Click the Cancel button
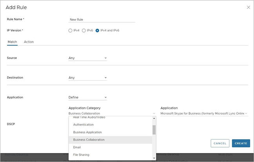The height and width of the screenshot is (162, 254). click(x=220, y=143)
